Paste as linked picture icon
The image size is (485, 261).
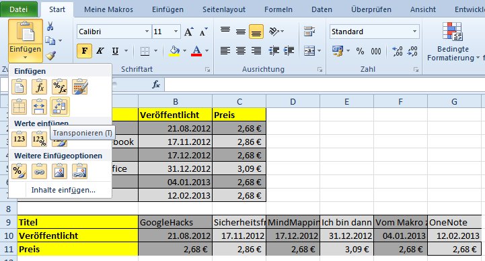[80, 171]
